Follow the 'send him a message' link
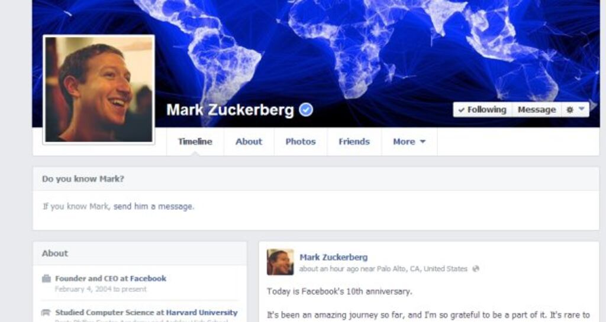Viewport: 606px width, 322px height. 153,206
